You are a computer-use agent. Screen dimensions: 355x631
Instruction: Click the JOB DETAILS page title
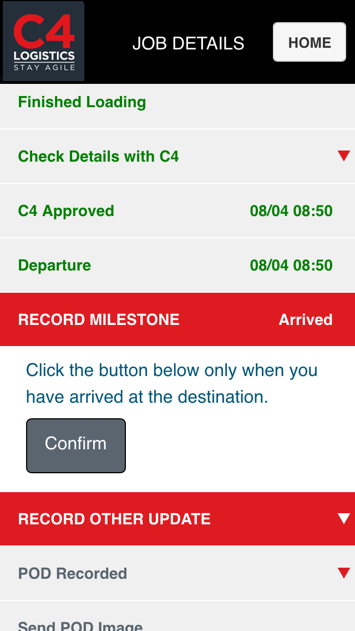[188, 43]
